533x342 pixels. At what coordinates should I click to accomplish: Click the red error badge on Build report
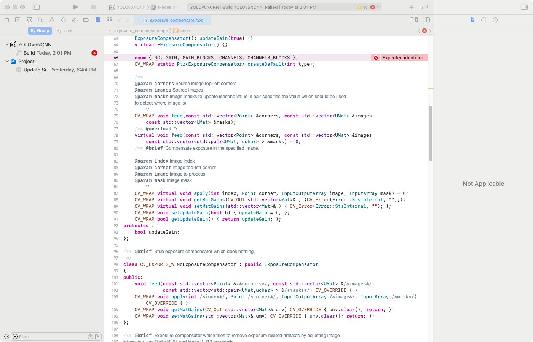pos(94,53)
